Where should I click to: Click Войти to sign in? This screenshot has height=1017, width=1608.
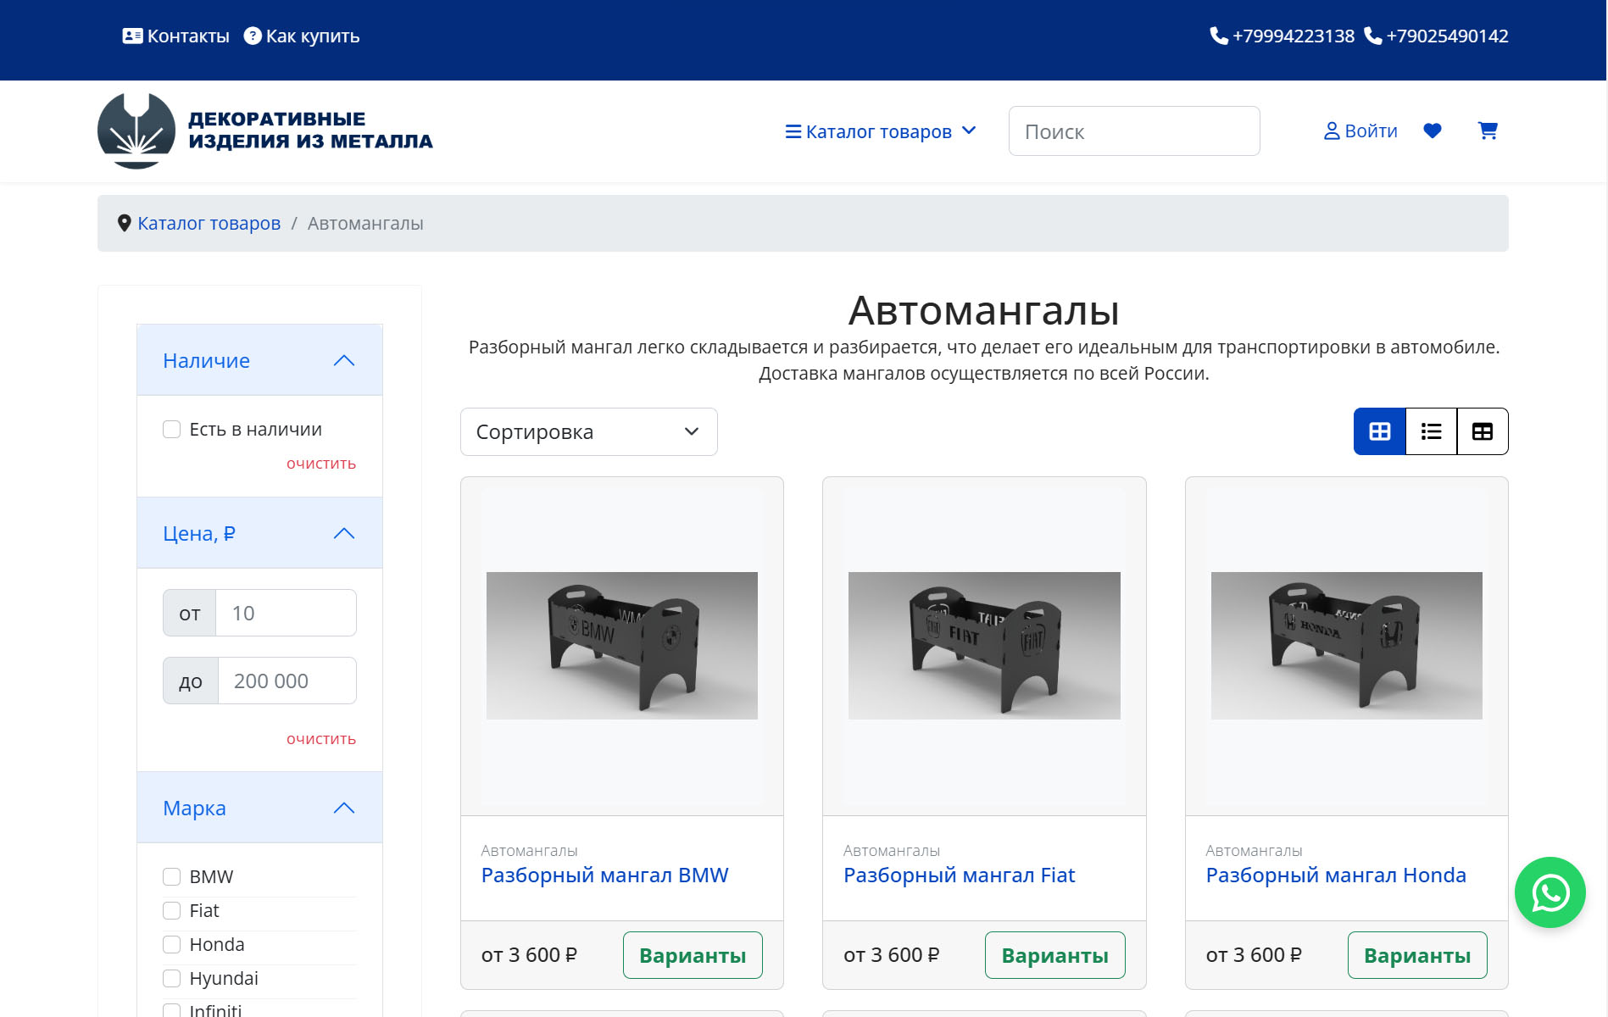pyautogui.click(x=1360, y=131)
